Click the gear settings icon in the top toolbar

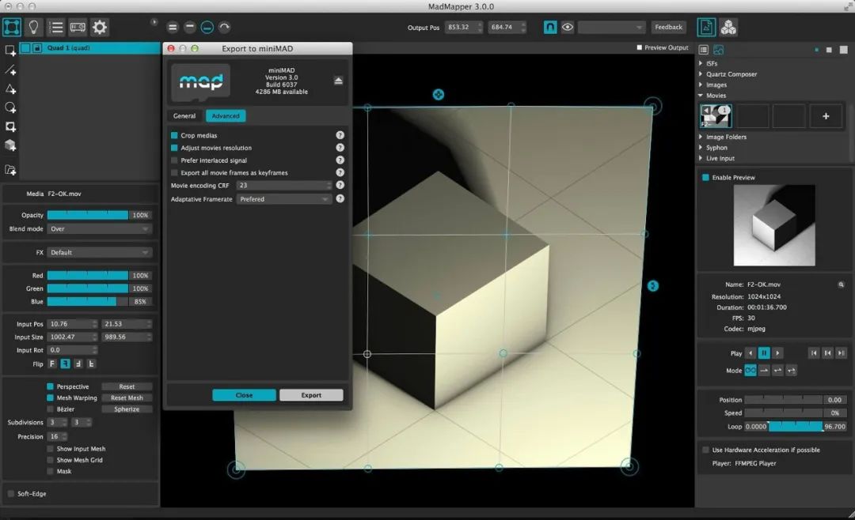tap(99, 27)
